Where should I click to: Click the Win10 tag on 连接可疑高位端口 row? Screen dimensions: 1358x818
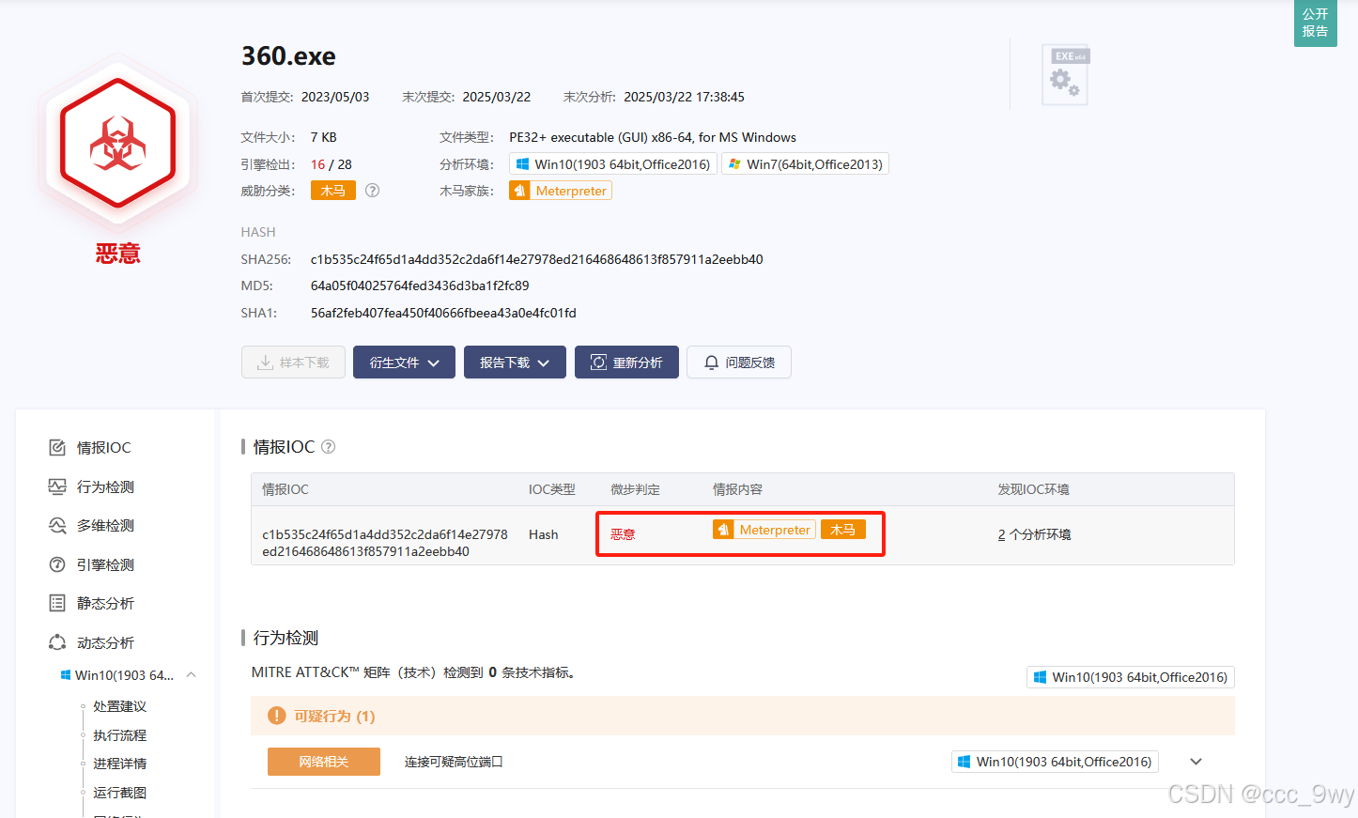[x=1055, y=762]
